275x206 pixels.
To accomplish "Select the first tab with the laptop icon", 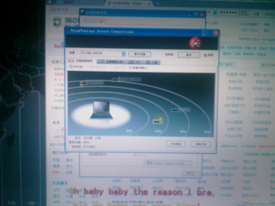I will point(80,61).
